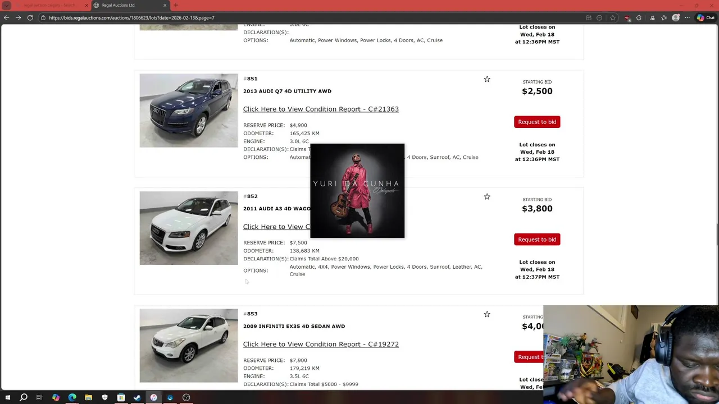
Task: Reload the page with refresh icon
Action: 30,18
